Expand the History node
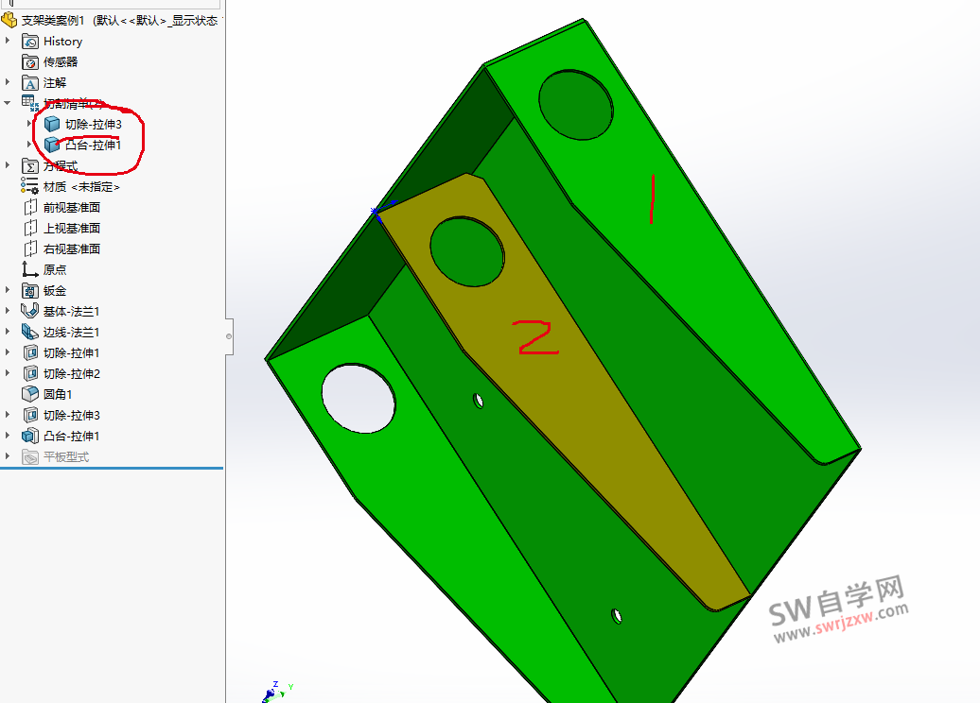This screenshot has height=703, width=980. click(8, 41)
